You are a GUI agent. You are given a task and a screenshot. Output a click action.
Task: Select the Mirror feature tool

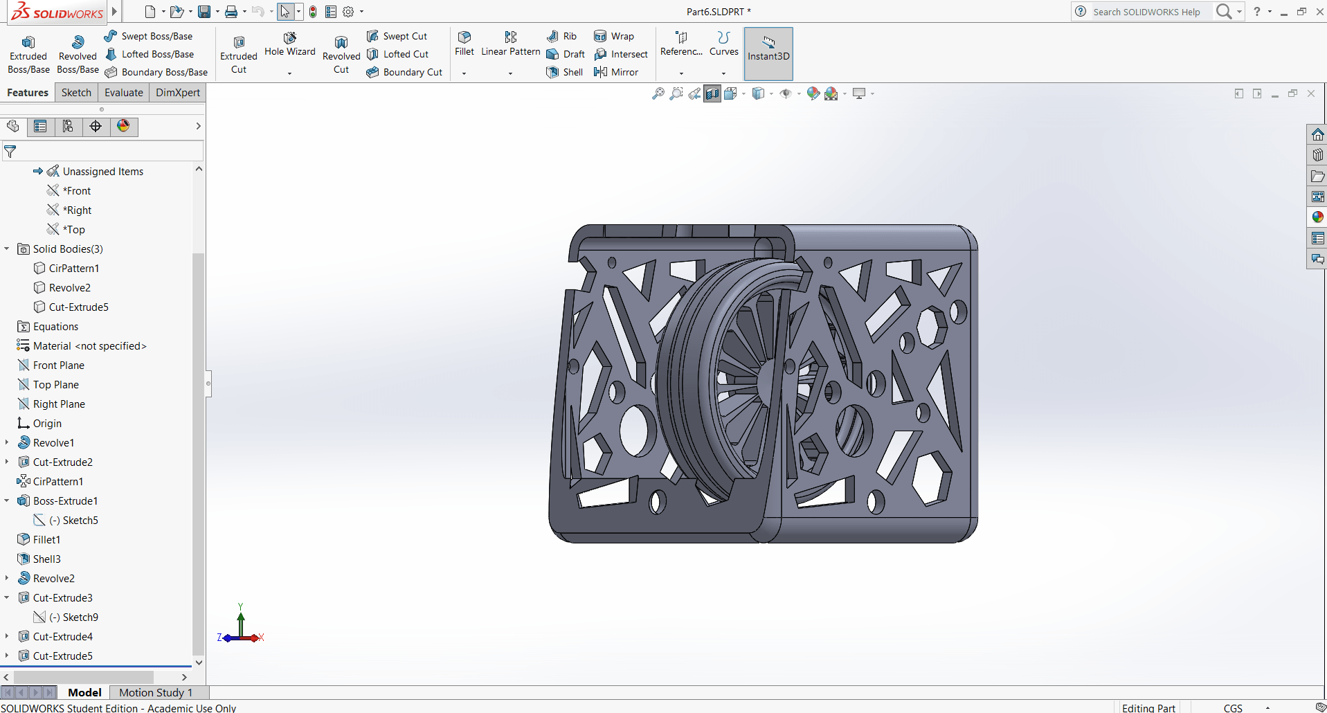616,72
